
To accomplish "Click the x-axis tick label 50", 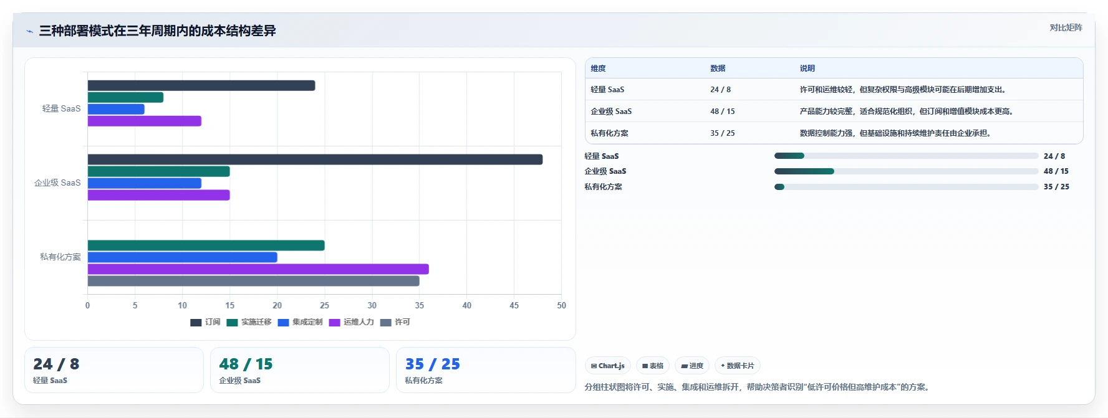I will click(x=561, y=305).
